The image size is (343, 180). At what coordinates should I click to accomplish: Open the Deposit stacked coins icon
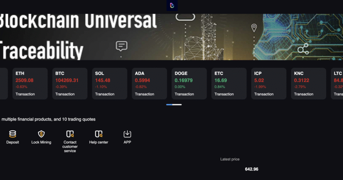point(13,134)
